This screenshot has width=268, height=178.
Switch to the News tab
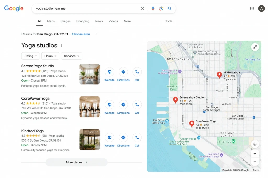point(99,21)
